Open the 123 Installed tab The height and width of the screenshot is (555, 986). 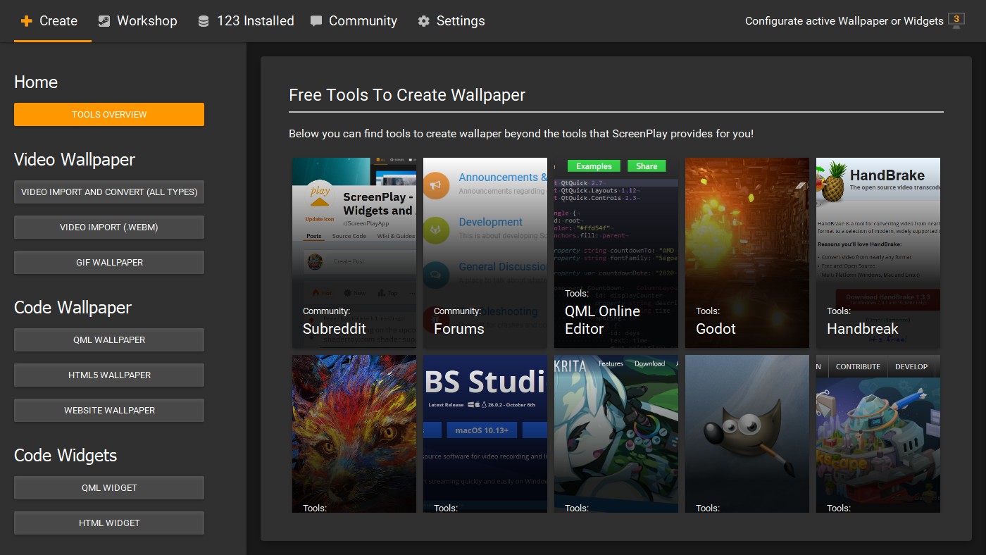click(246, 21)
